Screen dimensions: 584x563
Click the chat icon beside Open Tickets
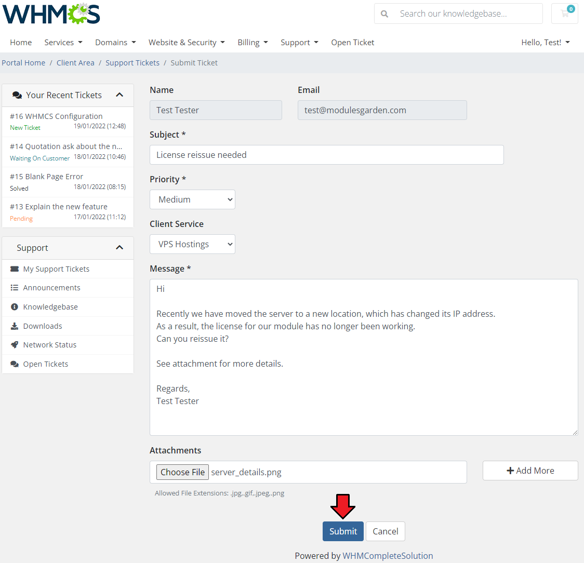click(x=15, y=364)
